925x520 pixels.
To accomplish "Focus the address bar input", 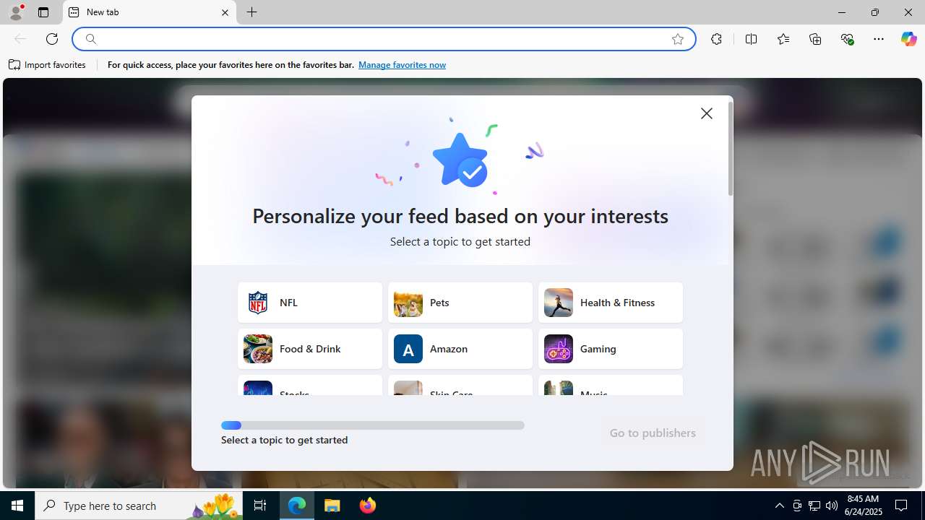I will click(x=383, y=39).
